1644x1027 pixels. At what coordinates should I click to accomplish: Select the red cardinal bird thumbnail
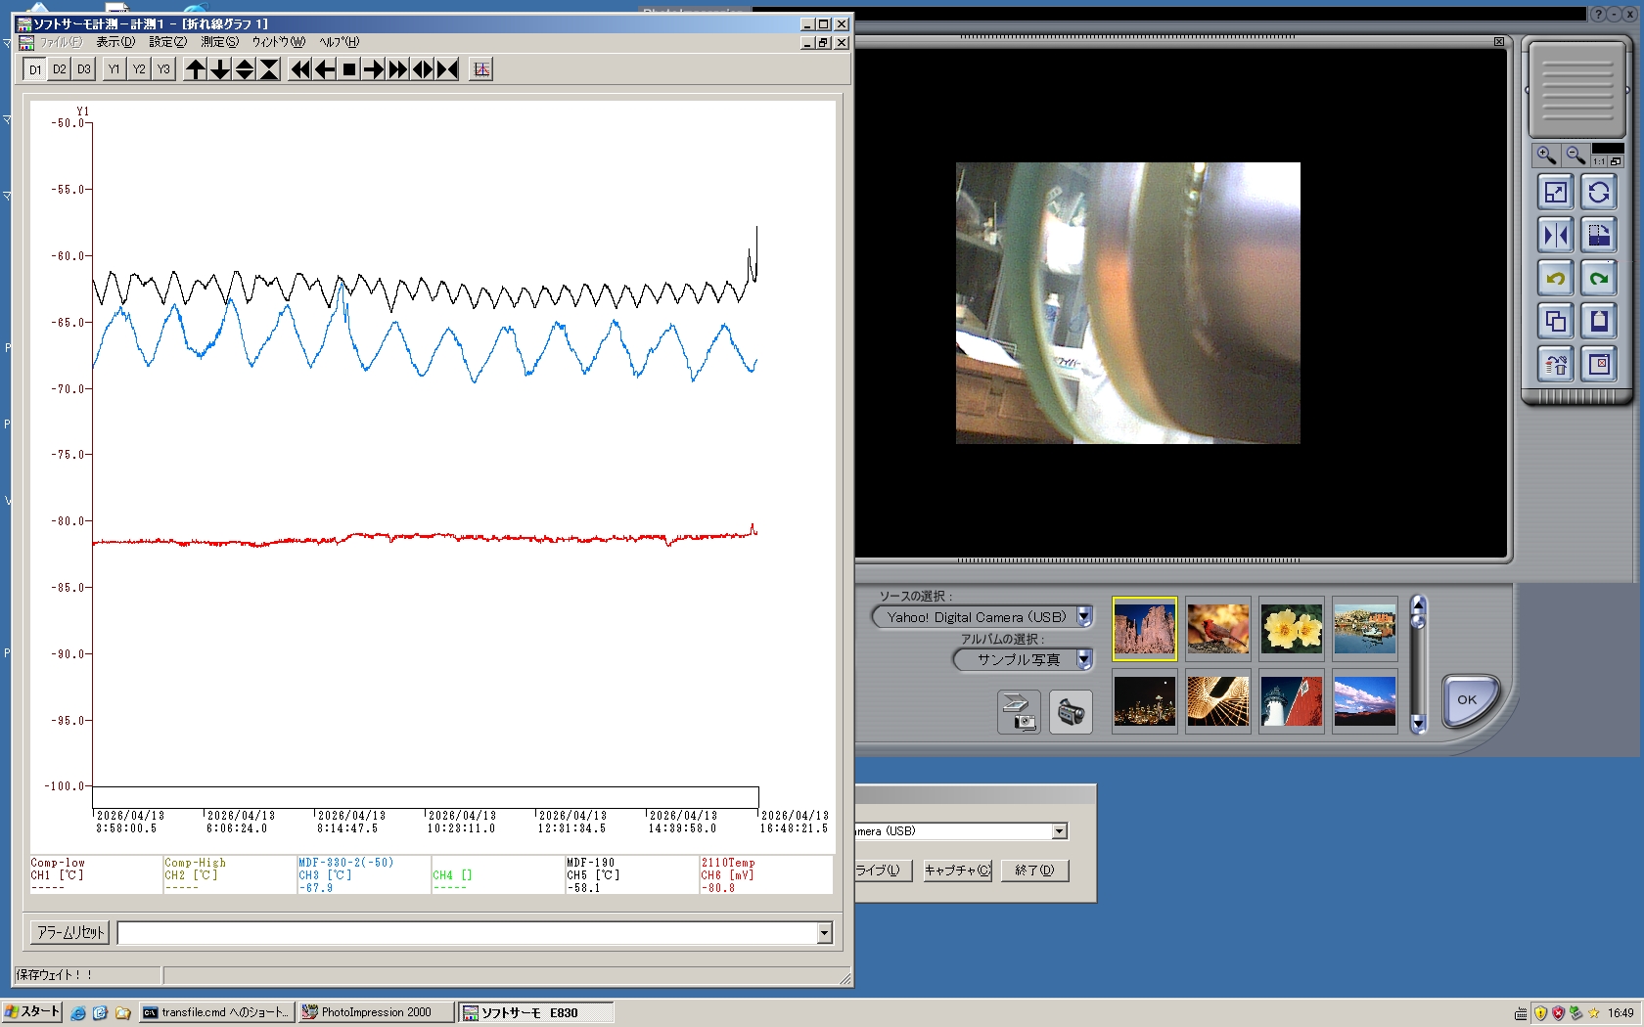coord(1217,629)
